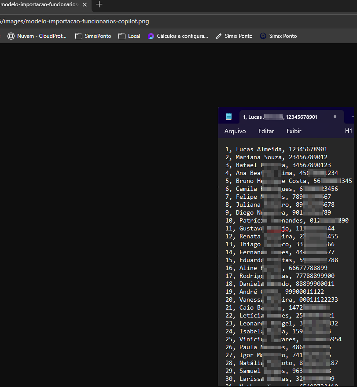The width and height of the screenshot is (357, 387).
Task: Open the Símix Ponto bookmark with pencil icon
Action: point(234,36)
